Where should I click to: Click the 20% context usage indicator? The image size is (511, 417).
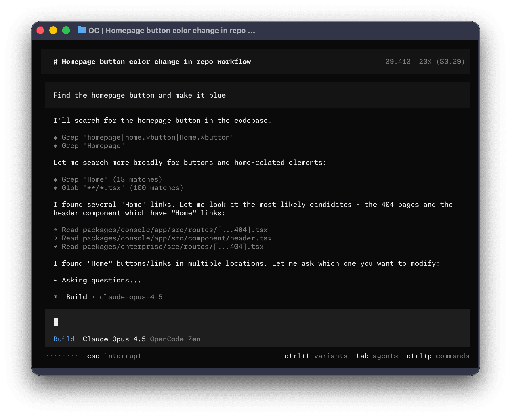coord(425,61)
